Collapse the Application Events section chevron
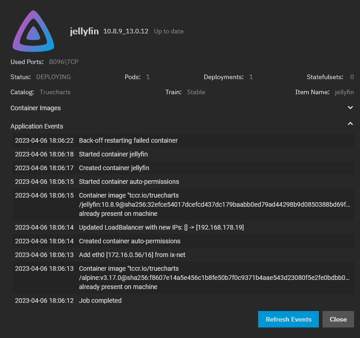 (x=350, y=123)
